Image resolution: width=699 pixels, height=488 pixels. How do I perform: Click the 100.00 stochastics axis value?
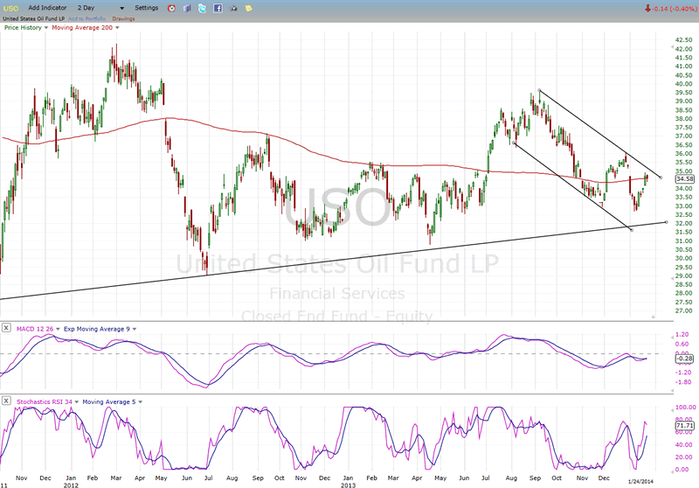685,407
